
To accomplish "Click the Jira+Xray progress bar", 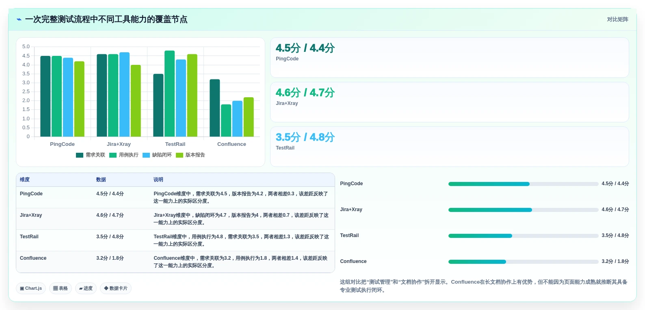I will [x=523, y=210].
